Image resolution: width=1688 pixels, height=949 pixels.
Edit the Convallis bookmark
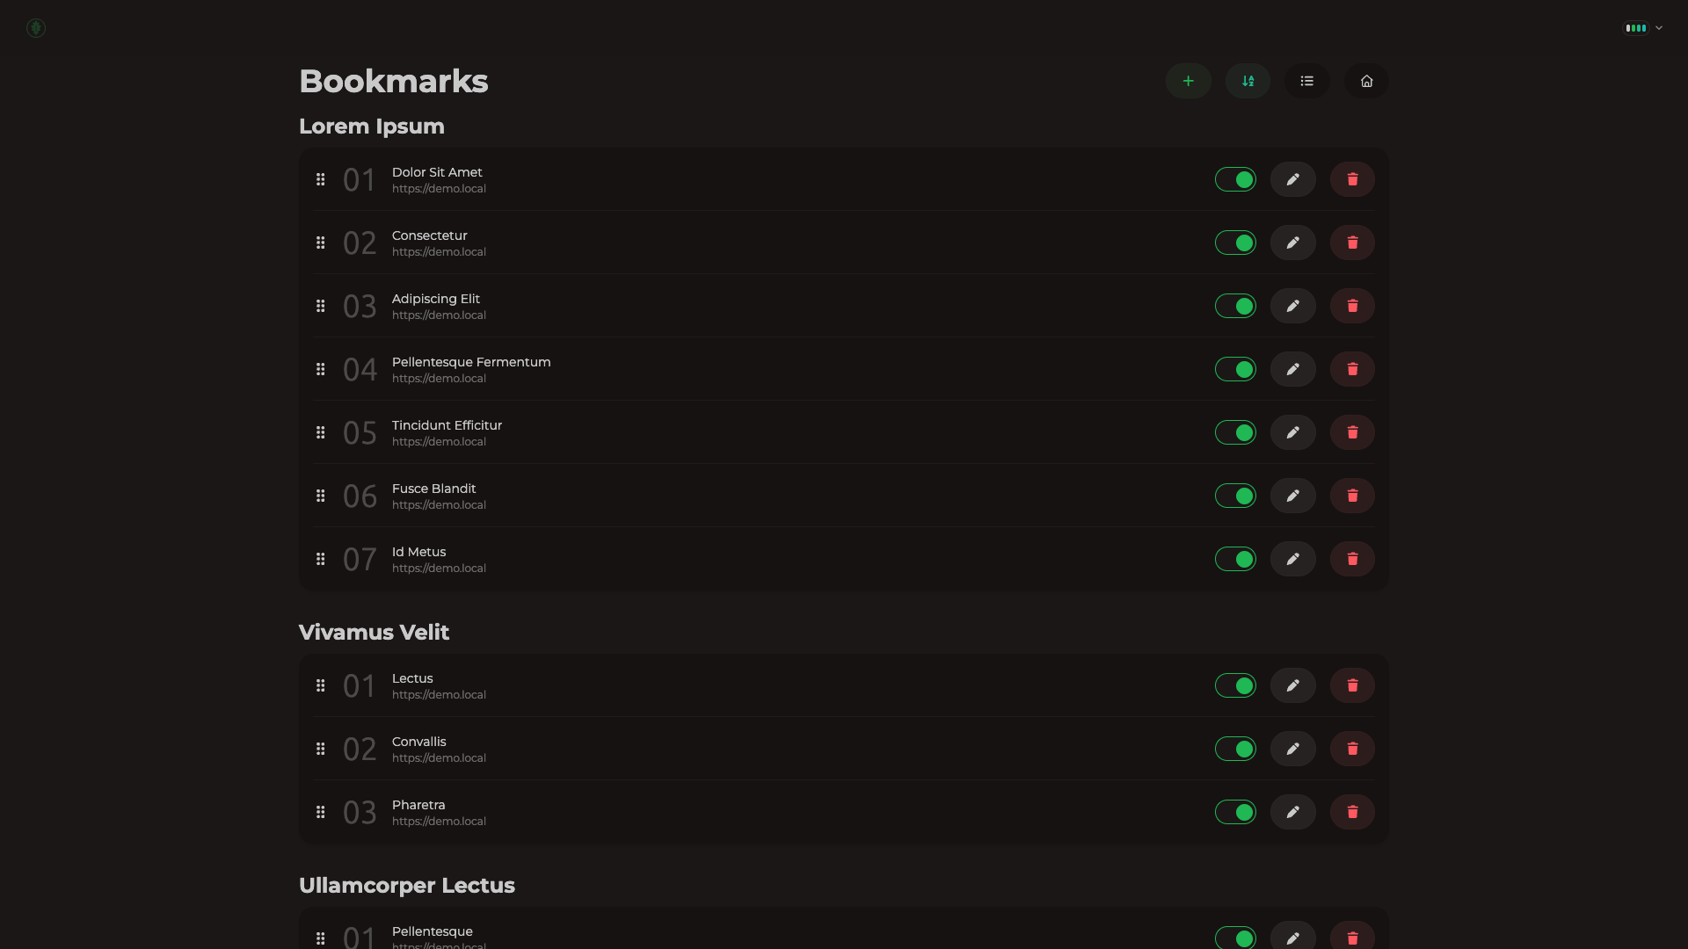point(1292,749)
